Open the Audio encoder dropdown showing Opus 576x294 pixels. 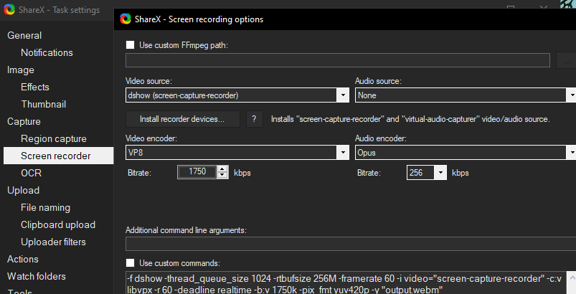click(x=466, y=152)
